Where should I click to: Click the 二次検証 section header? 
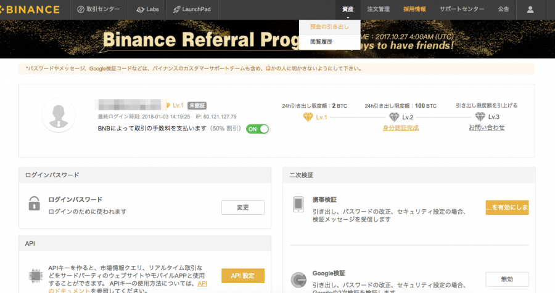tap(409, 175)
